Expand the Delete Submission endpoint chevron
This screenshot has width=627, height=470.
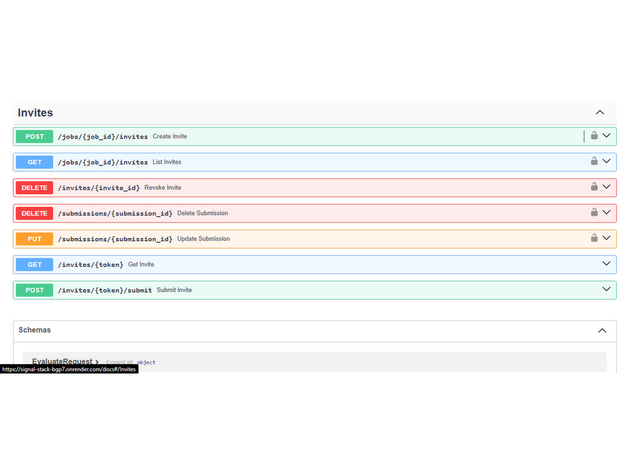tap(606, 212)
